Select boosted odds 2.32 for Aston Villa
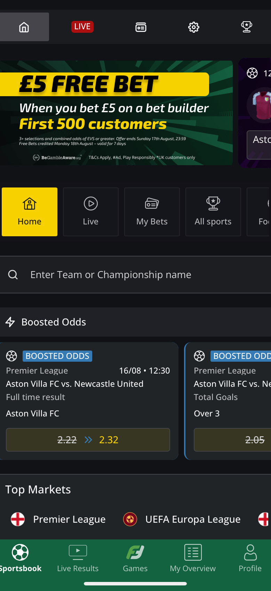 [88, 440]
